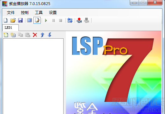Viewport: 165px width, 114px height.
Task: Open the 工具 menu
Action: pyautogui.click(x=39, y=13)
